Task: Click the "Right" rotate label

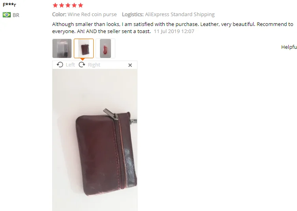Action: (x=94, y=65)
